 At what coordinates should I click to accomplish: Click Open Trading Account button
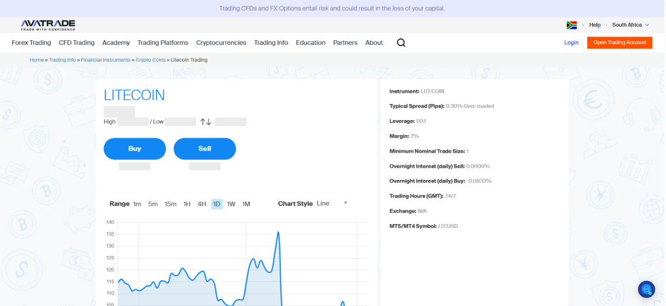click(x=619, y=42)
